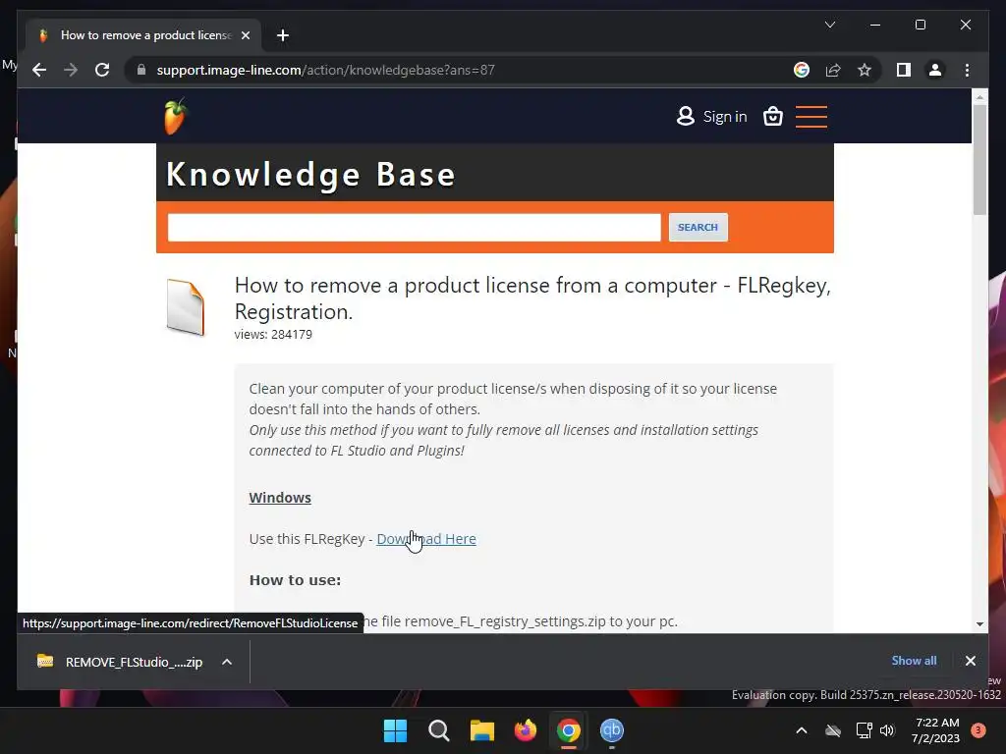Open File Explorer from taskbar
Screen dimensions: 1006x754
(x=481, y=730)
